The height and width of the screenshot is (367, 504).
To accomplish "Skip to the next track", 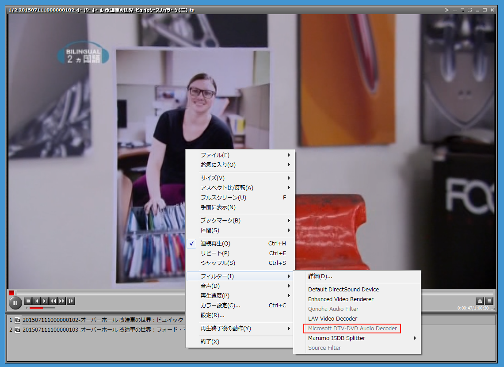I will click(45, 301).
